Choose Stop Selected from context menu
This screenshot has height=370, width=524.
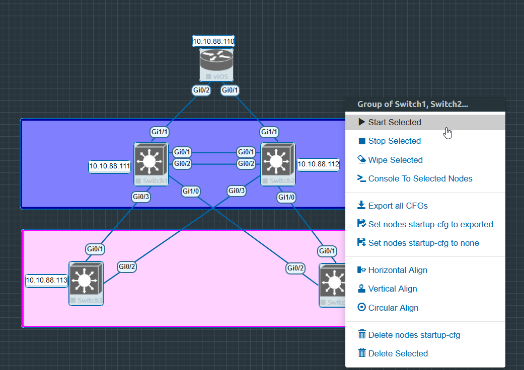click(x=394, y=141)
